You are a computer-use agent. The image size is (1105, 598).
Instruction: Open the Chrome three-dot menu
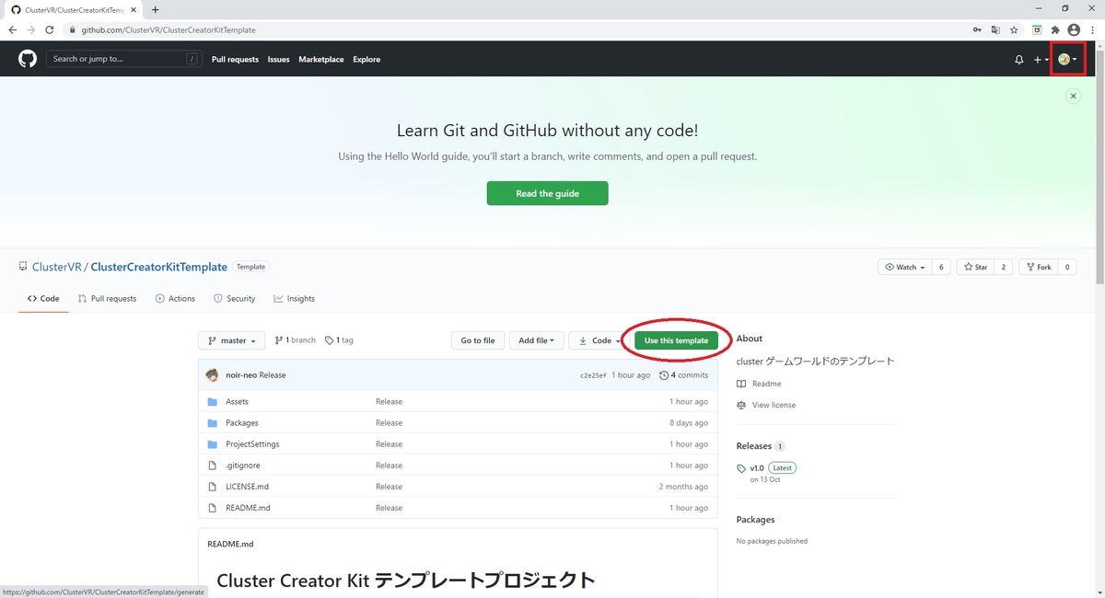pos(1092,29)
